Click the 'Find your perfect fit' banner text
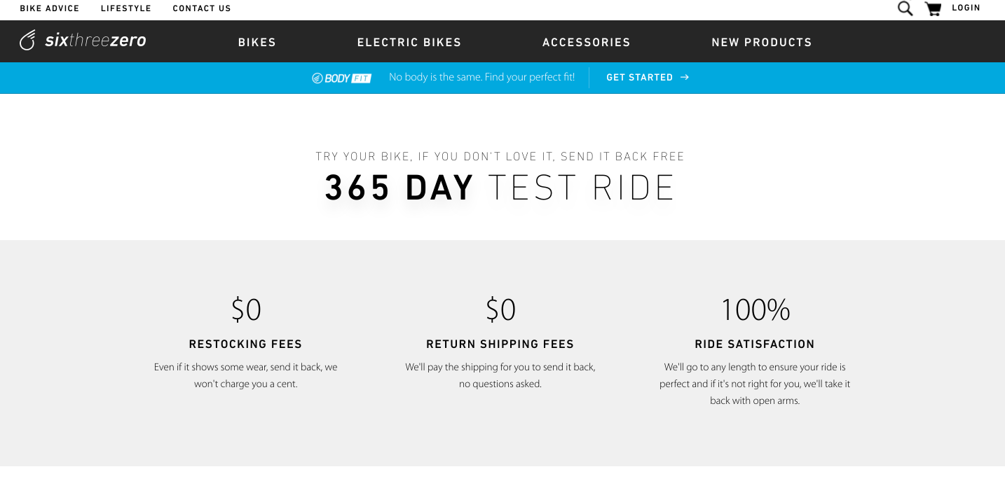The width and height of the screenshot is (1005, 488). pyautogui.click(x=481, y=77)
